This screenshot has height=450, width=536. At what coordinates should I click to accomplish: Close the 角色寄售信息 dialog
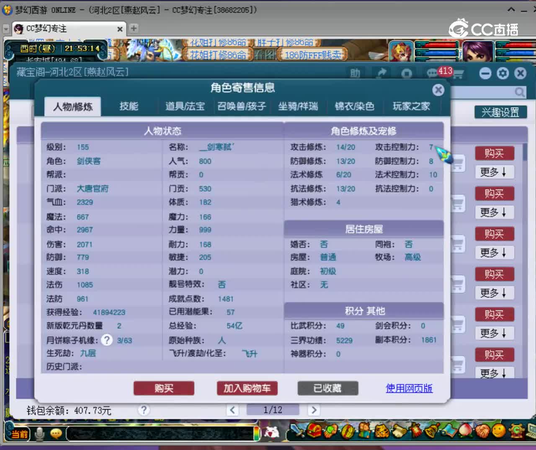[x=438, y=90]
